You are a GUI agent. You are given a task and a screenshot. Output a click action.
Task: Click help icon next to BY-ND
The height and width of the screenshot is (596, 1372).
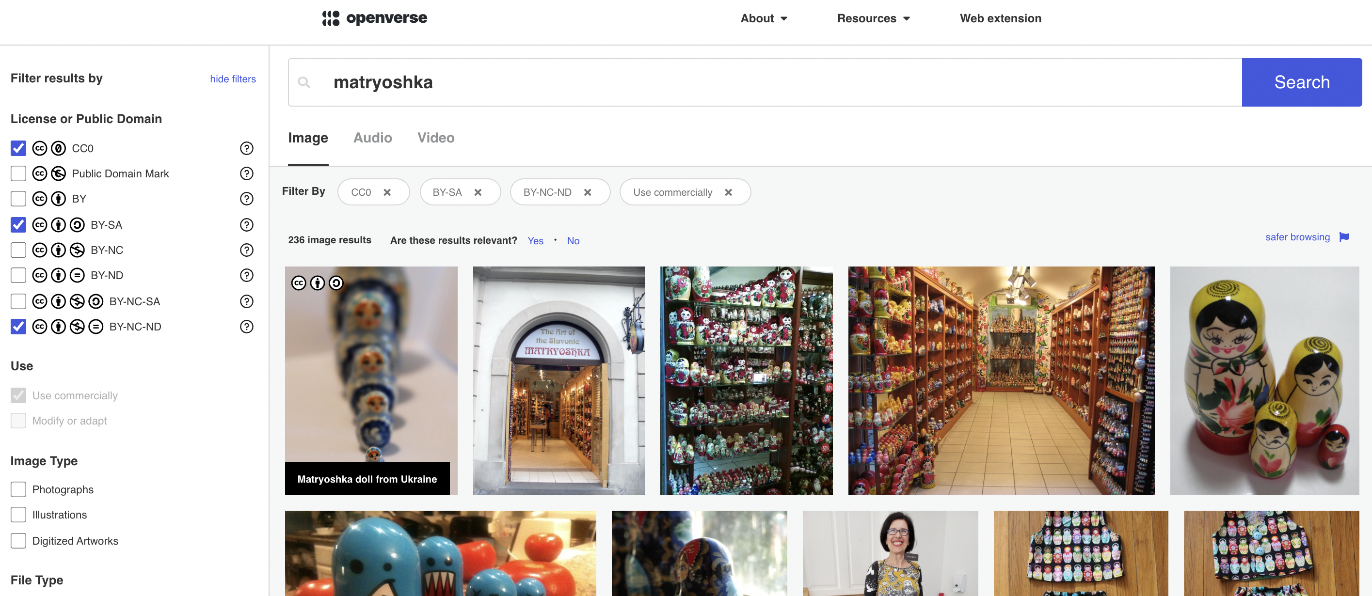(246, 275)
